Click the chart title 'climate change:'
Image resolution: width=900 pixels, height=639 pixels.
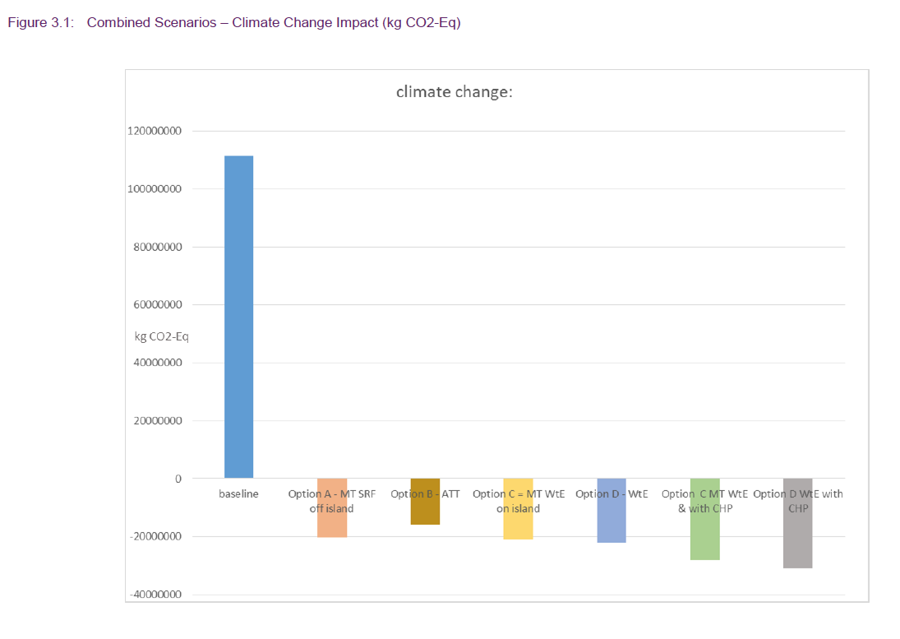coord(454,91)
